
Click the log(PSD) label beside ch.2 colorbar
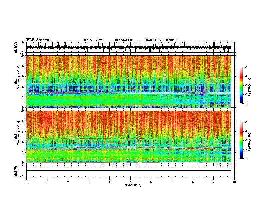[x=250, y=142]
